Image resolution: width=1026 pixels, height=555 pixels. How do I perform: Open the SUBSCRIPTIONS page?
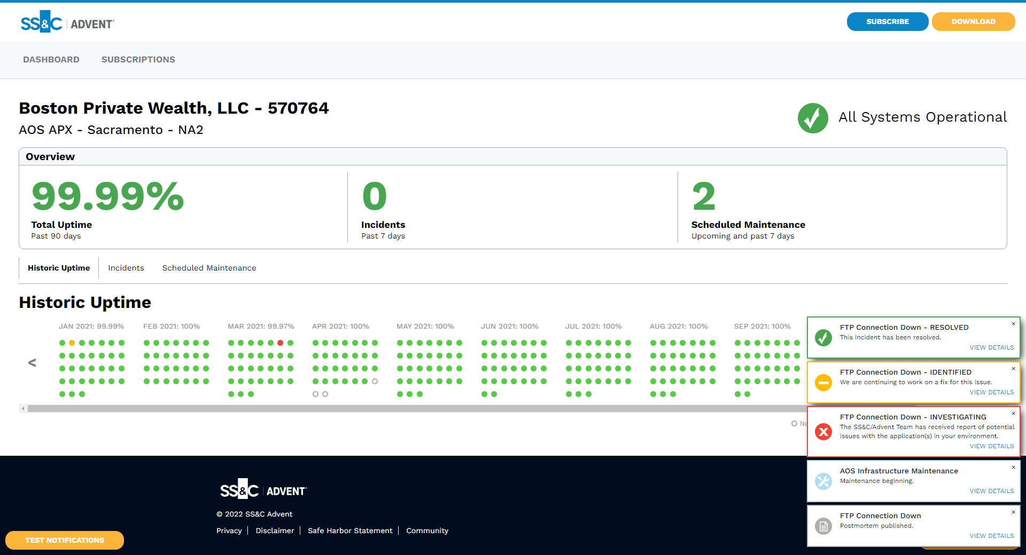[x=138, y=59]
